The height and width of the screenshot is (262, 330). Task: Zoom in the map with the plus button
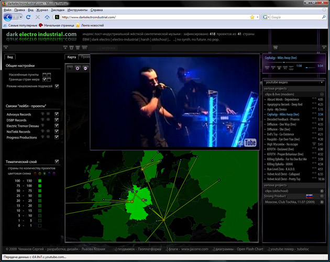pyautogui.click(x=78, y=69)
